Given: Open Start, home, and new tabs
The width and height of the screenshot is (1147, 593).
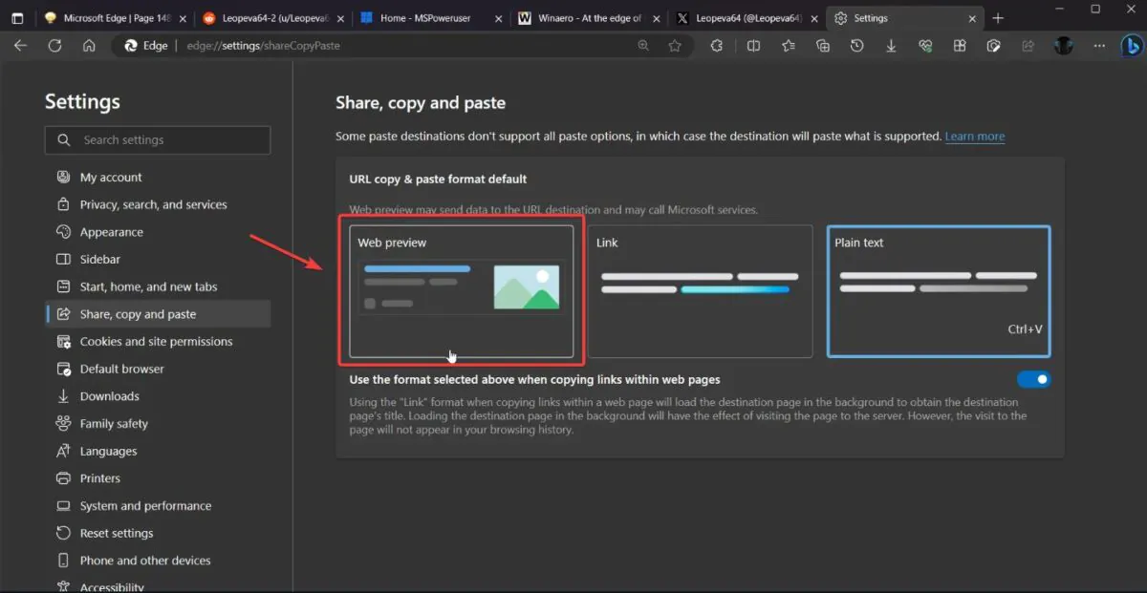Looking at the screenshot, I should coord(158,286).
